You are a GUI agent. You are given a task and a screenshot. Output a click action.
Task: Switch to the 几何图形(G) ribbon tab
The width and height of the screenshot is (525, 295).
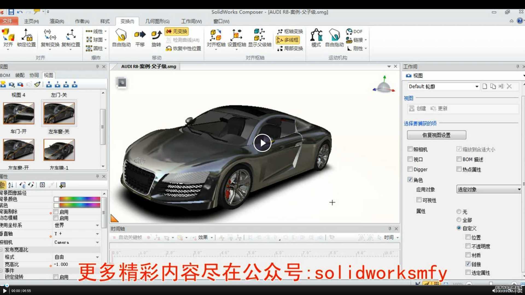157,21
